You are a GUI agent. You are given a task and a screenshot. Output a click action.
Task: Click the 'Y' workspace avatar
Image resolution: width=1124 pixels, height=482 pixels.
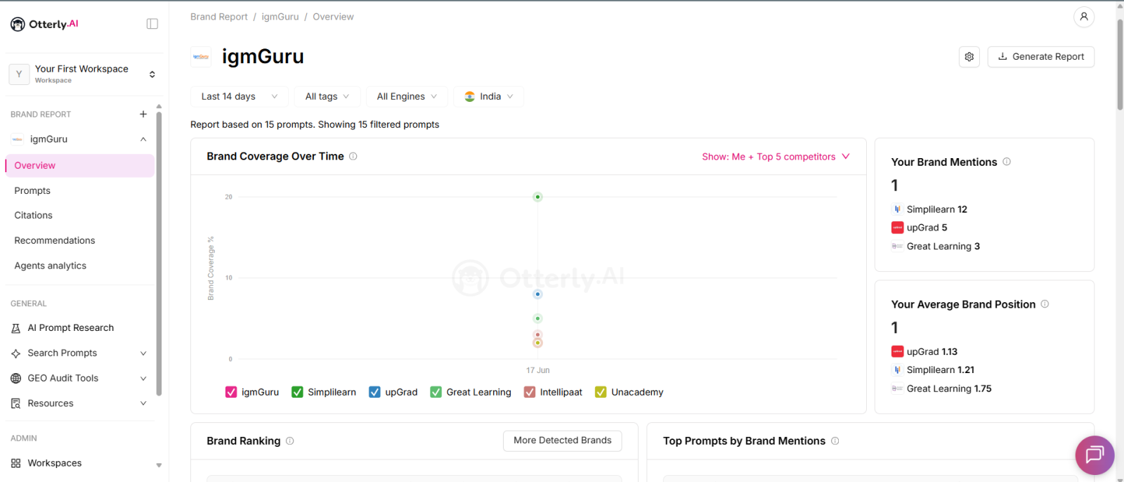click(x=19, y=74)
